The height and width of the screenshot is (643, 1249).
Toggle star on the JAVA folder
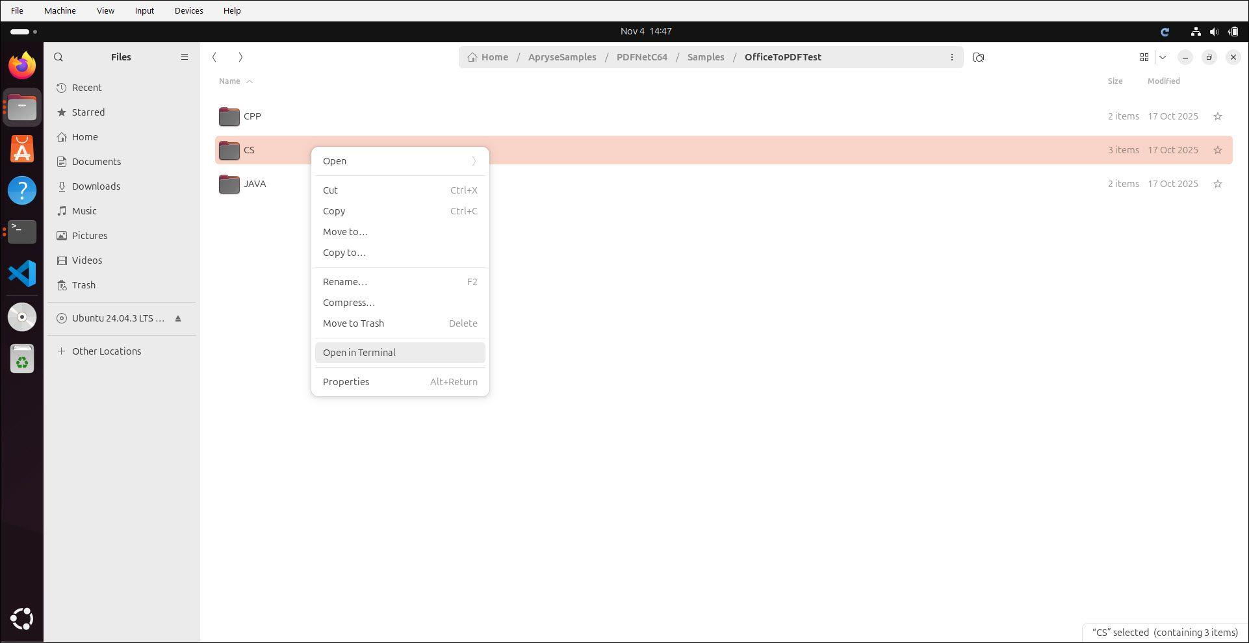coord(1217,184)
